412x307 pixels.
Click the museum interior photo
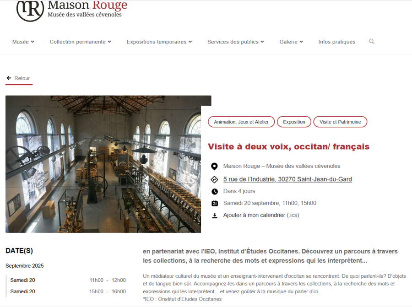(x=103, y=164)
